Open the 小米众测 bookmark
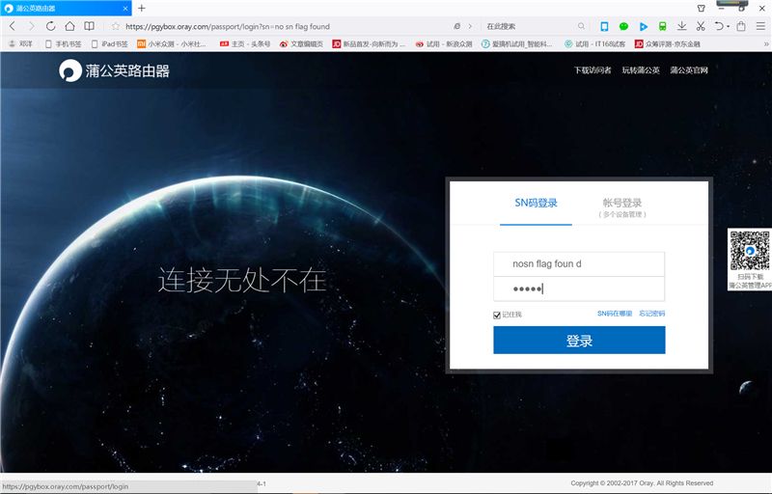 [x=172, y=43]
